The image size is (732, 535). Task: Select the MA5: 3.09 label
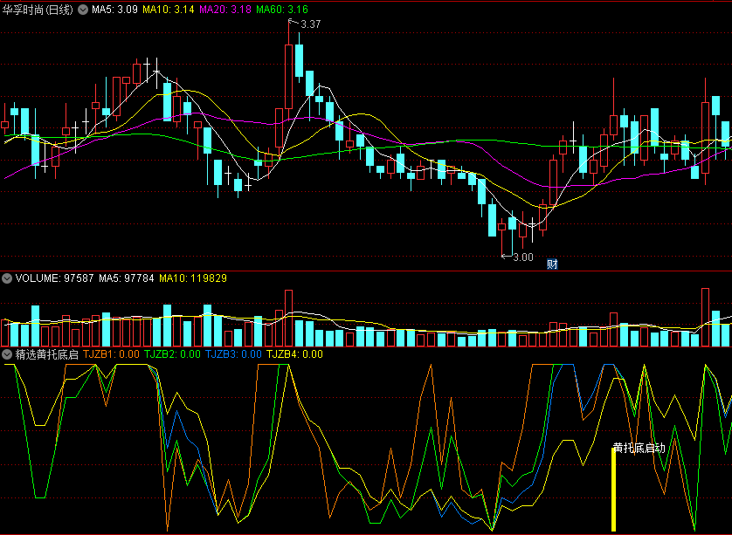(x=114, y=10)
